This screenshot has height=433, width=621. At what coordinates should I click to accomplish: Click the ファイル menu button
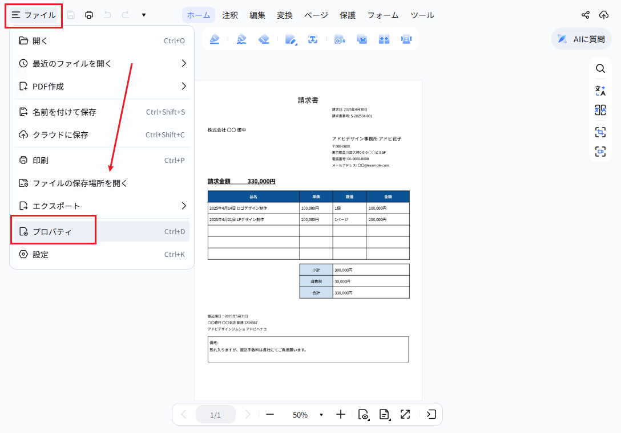pyautogui.click(x=34, y=15)
